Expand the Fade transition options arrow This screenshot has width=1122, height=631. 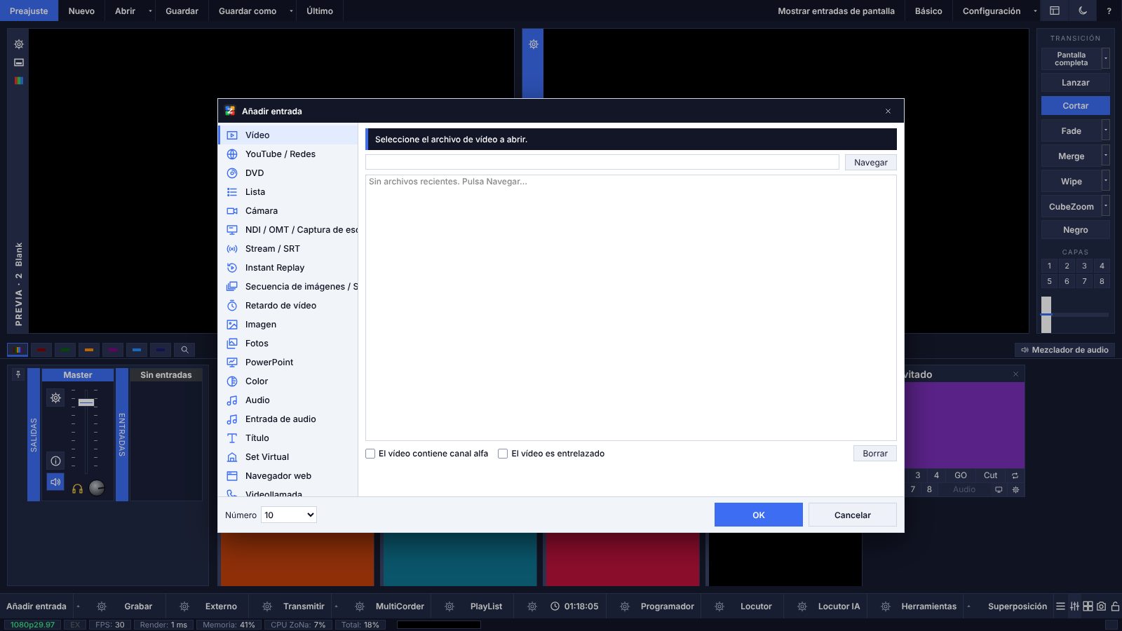(1106, 130)
